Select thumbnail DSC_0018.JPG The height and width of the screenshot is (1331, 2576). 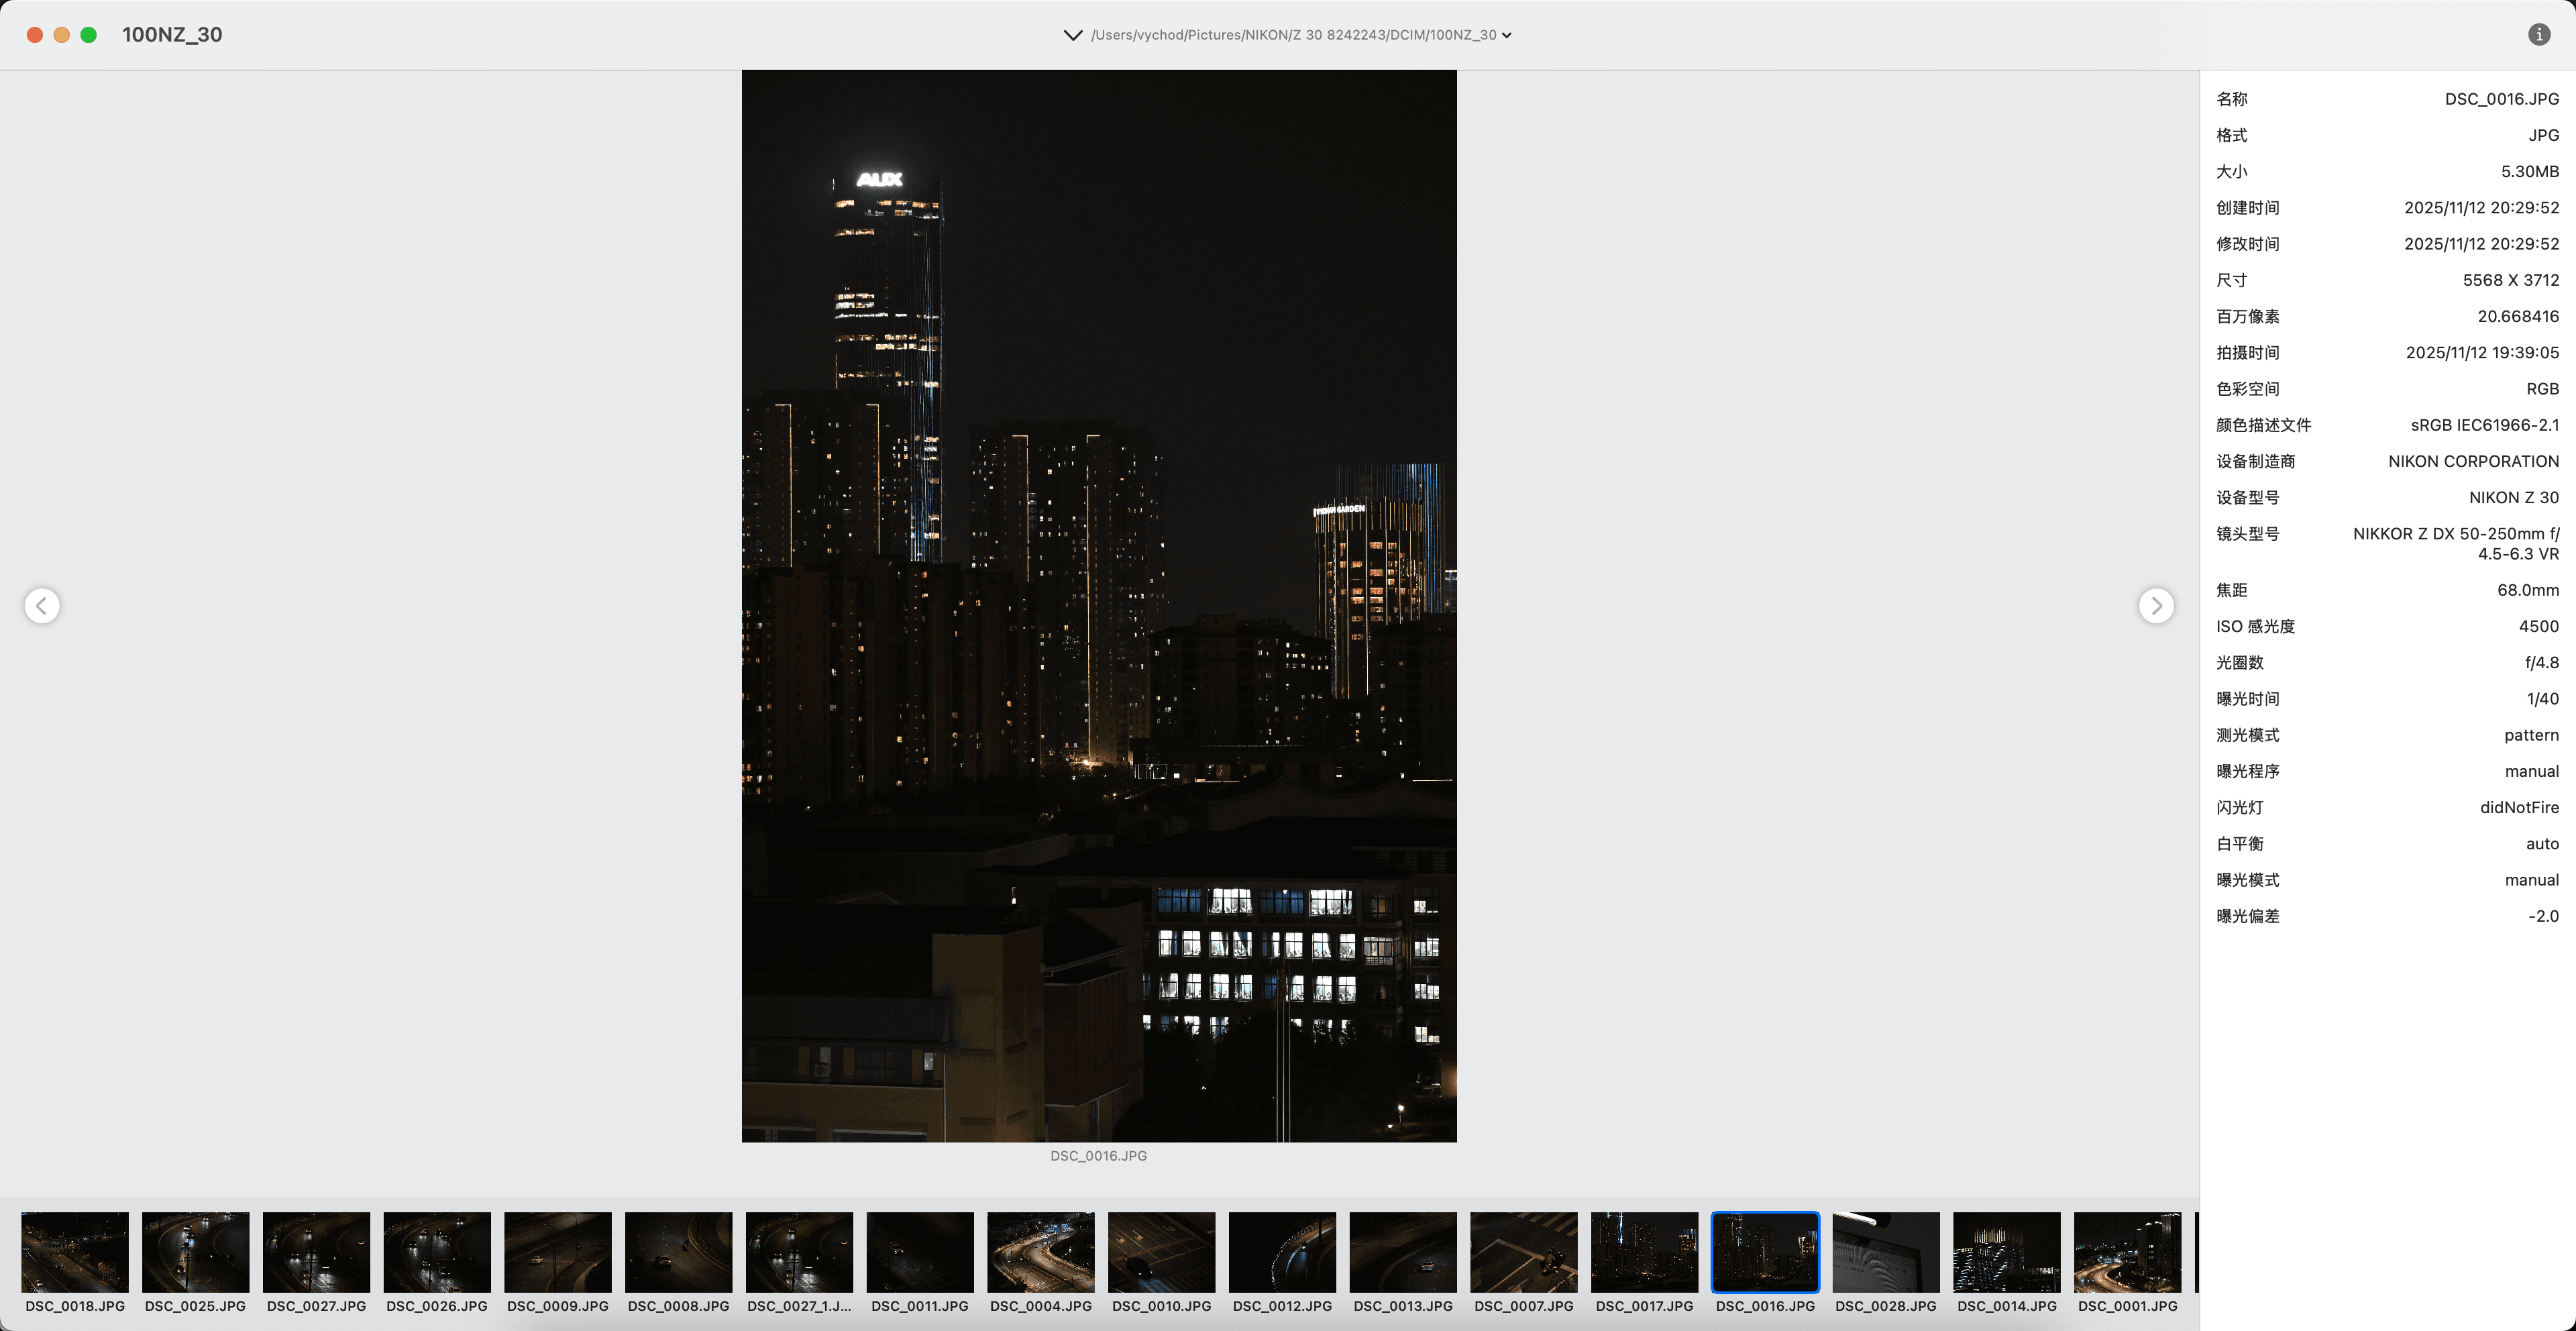[75, 1252]
